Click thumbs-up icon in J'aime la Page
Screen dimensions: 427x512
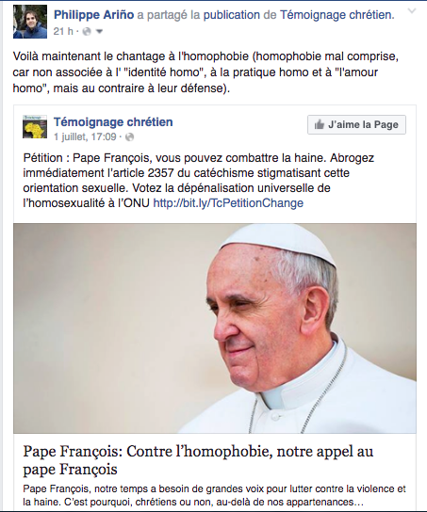click(x=319, y=124)
